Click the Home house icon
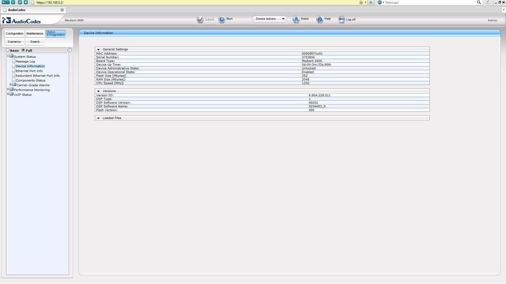Viewport: 506px width, 284px height. point(296,19)
